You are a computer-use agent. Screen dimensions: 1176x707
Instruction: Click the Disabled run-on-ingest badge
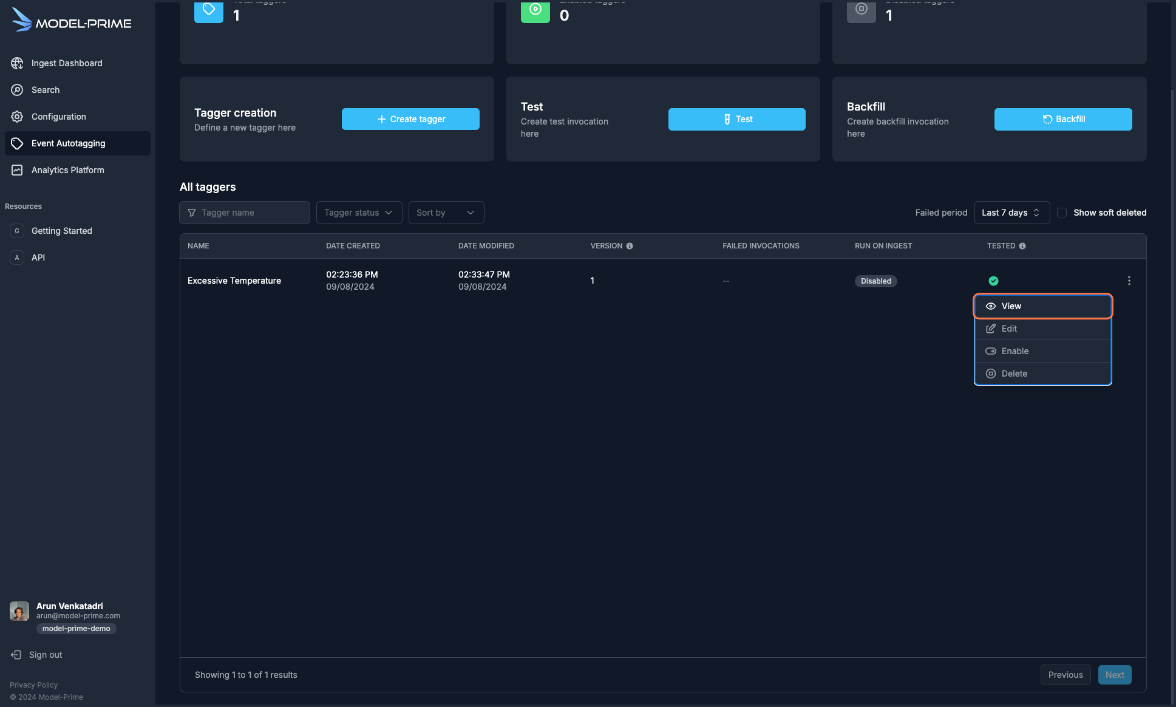pyautogui.click(x=876, y=281)
